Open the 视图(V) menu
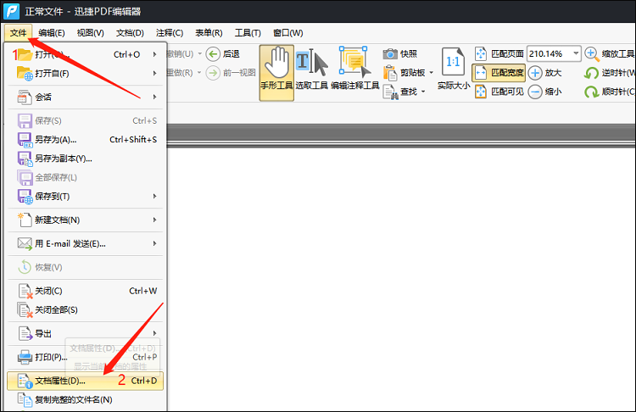This screenshot has height=412, width=636. 91,33
